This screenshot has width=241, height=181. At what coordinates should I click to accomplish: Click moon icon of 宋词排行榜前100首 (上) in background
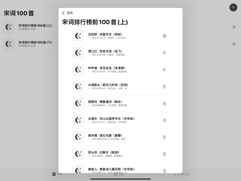click(9, 27)
